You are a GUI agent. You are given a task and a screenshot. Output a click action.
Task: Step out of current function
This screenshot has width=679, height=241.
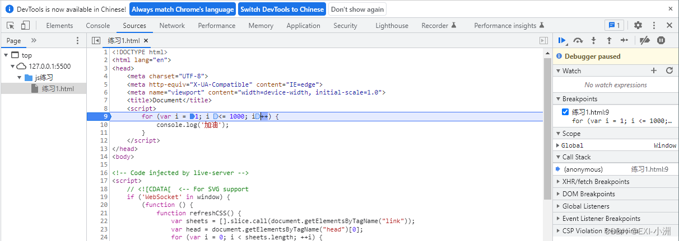[609, 40]
